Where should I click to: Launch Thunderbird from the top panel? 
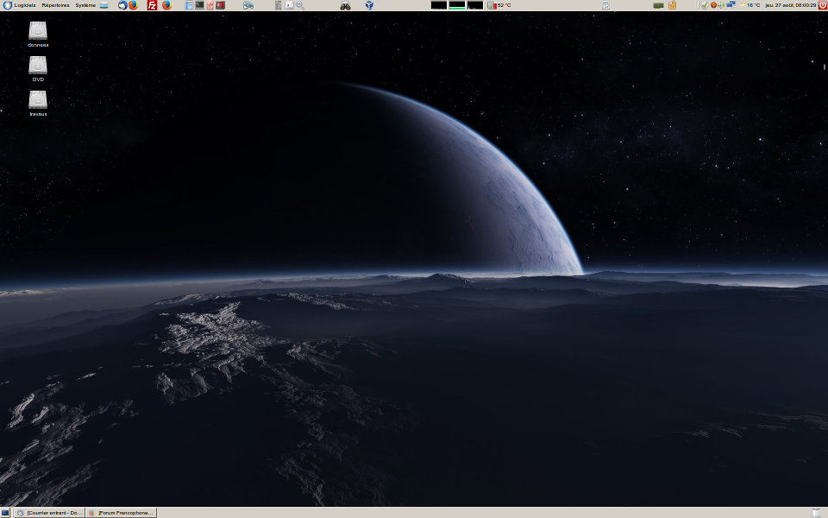122,5
